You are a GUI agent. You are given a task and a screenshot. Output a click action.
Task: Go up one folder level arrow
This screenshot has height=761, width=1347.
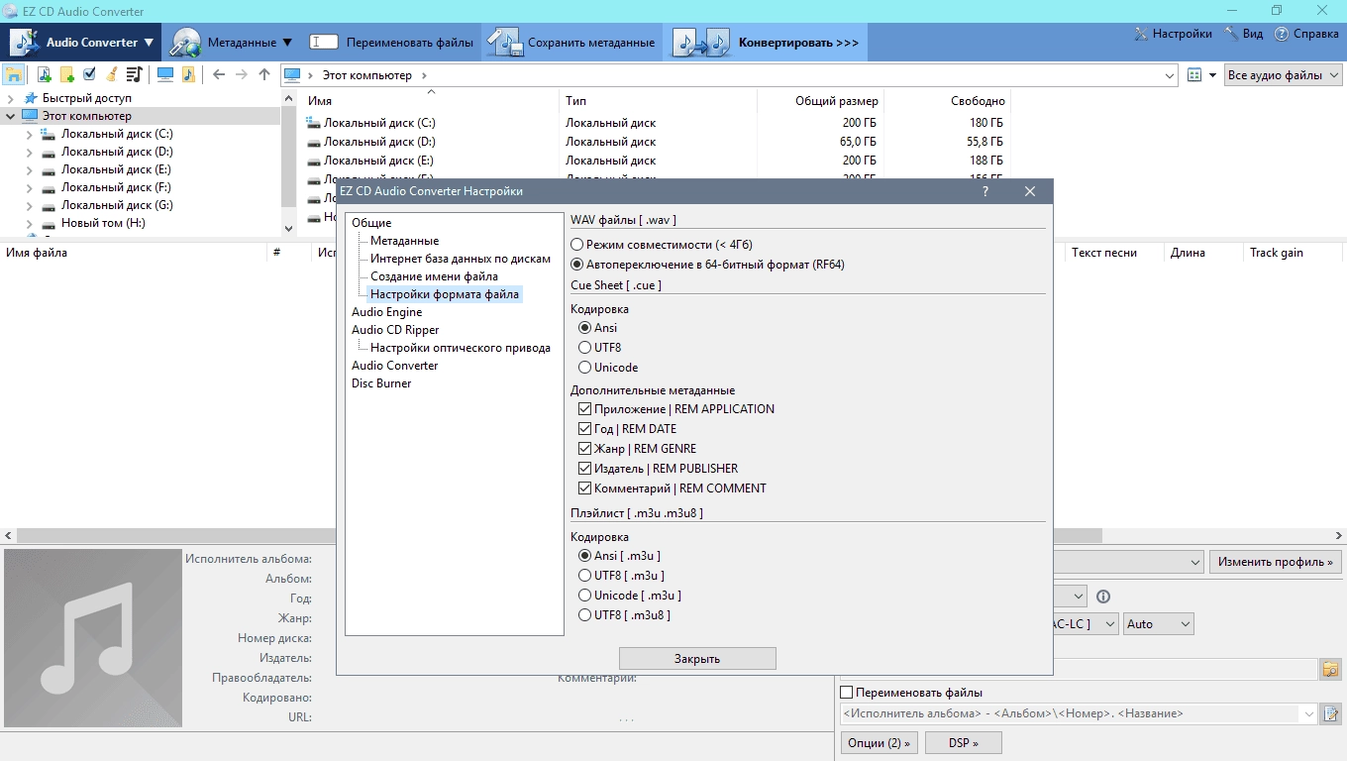coord(263,74)
